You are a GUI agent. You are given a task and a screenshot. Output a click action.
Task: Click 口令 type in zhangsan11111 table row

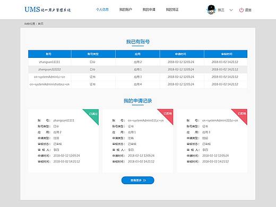click(92, 62)
